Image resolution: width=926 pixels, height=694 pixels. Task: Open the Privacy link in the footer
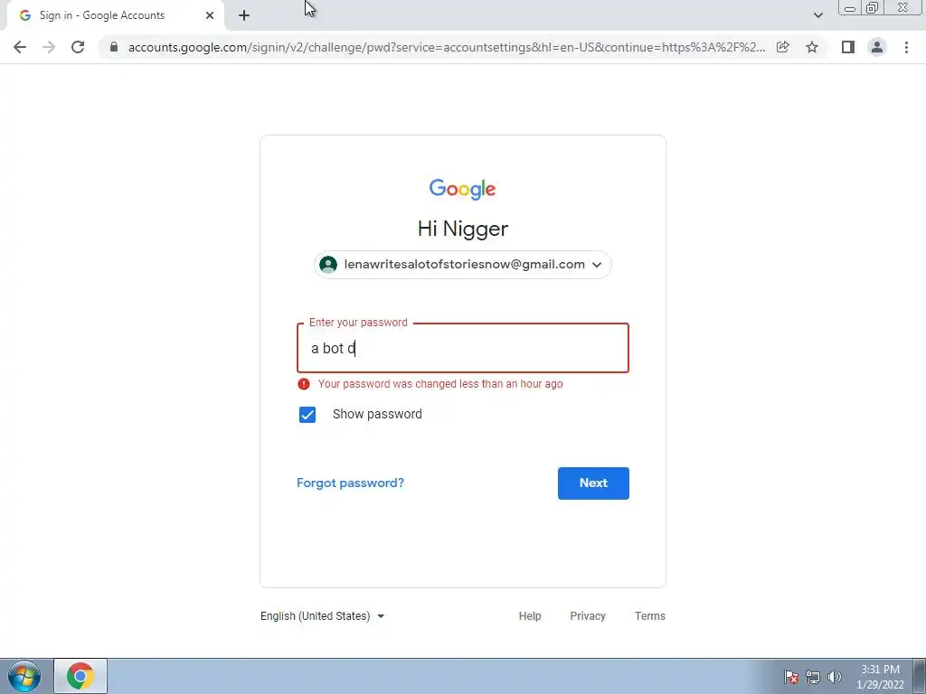pos(588,616)
